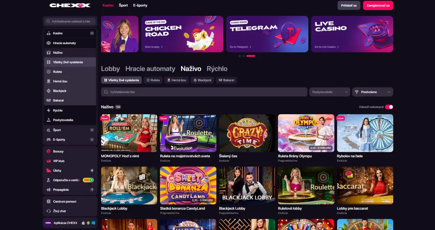Switch to the Šport top menu
This screenshot has width=435, height=230.
(x=123, y=5)
